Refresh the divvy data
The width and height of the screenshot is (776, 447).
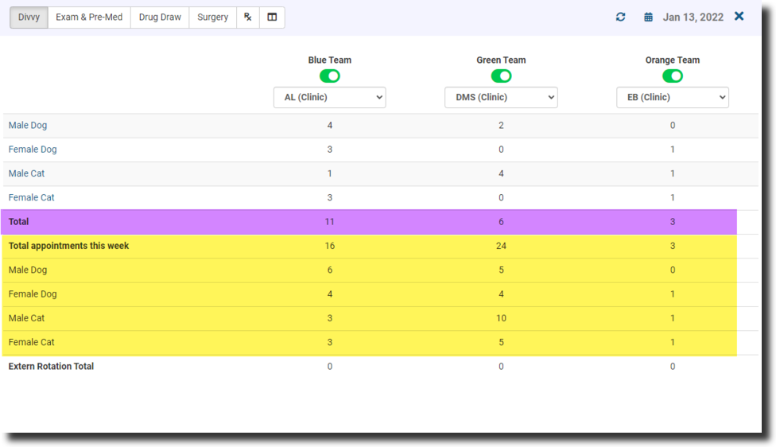coord(621,17)
